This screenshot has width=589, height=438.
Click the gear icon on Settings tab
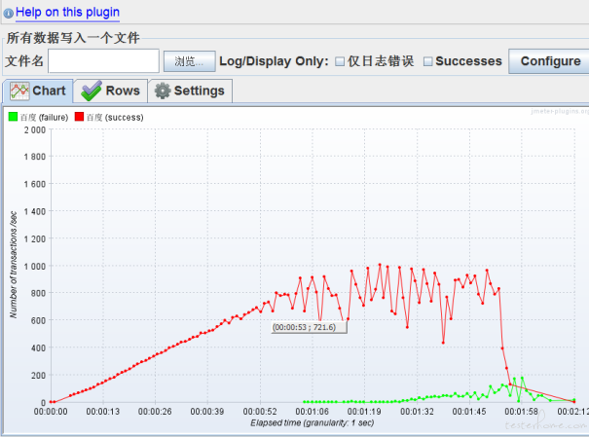(163, 91)
